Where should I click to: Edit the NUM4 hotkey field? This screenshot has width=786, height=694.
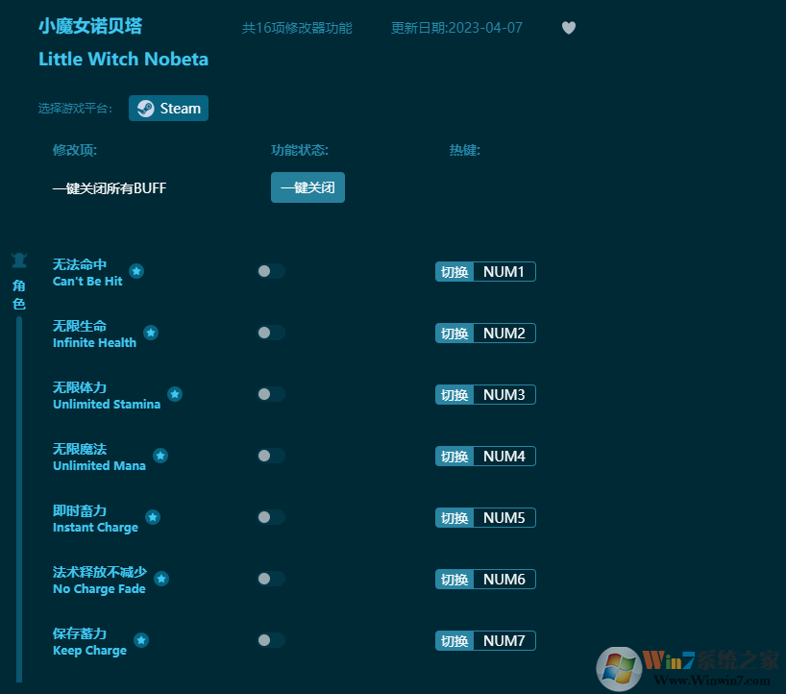504,457
